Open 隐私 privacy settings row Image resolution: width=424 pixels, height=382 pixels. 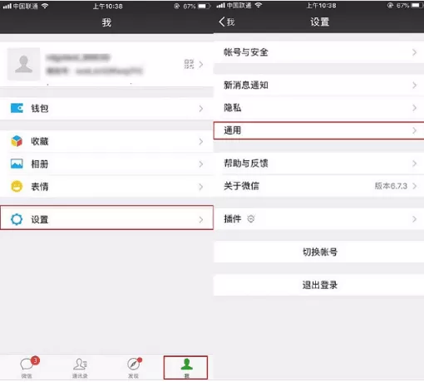318,107
